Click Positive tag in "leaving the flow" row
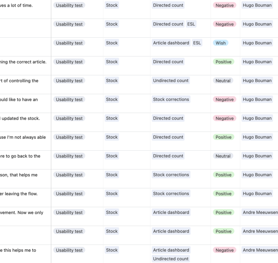The width and height of the screenshot is (278, 263). click(x=223, y=194)
